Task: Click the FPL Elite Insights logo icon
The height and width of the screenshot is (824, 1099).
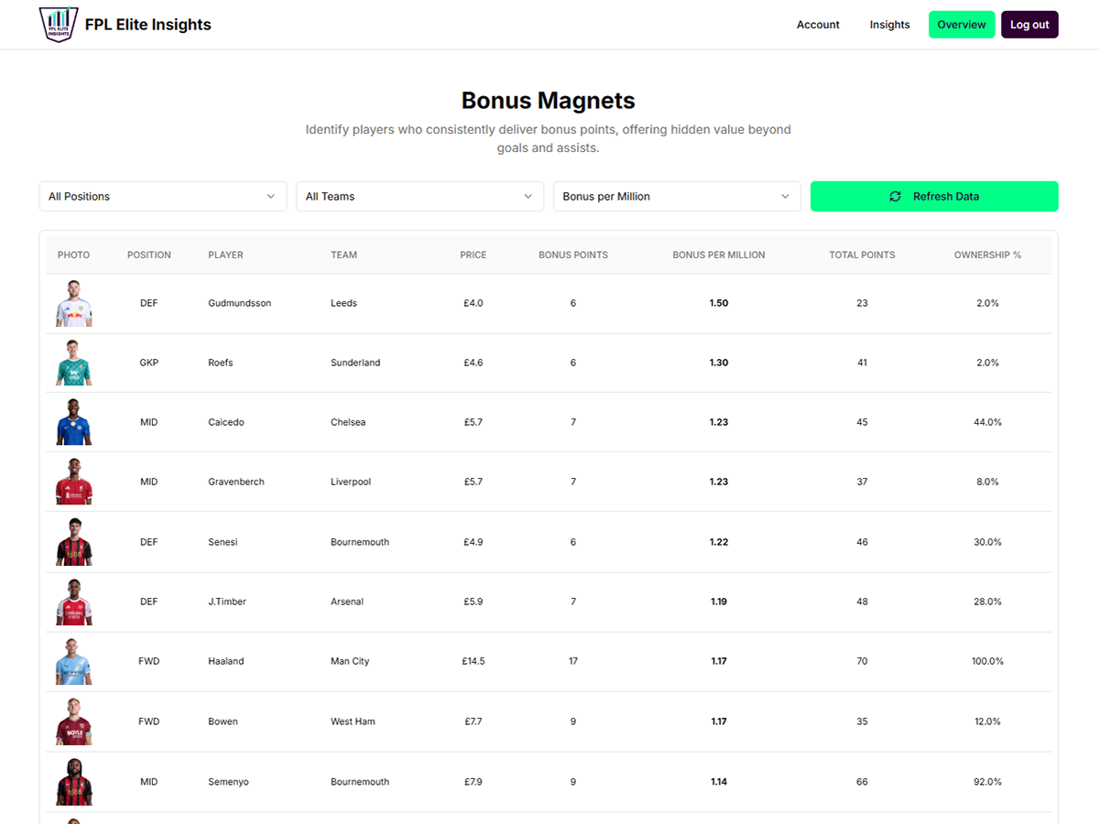Action: [57, 24]
